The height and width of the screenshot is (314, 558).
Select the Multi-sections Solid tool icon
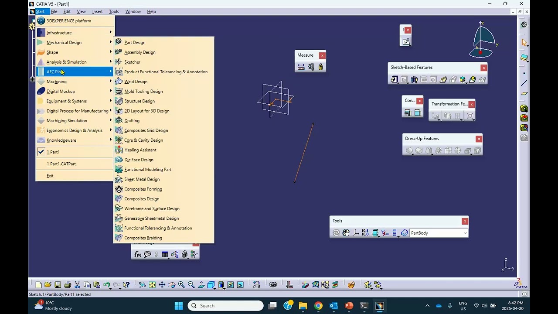473,79
